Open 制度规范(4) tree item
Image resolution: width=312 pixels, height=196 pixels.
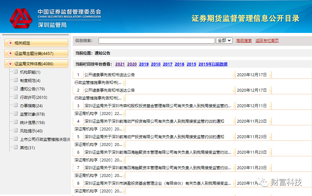(30, 80)
